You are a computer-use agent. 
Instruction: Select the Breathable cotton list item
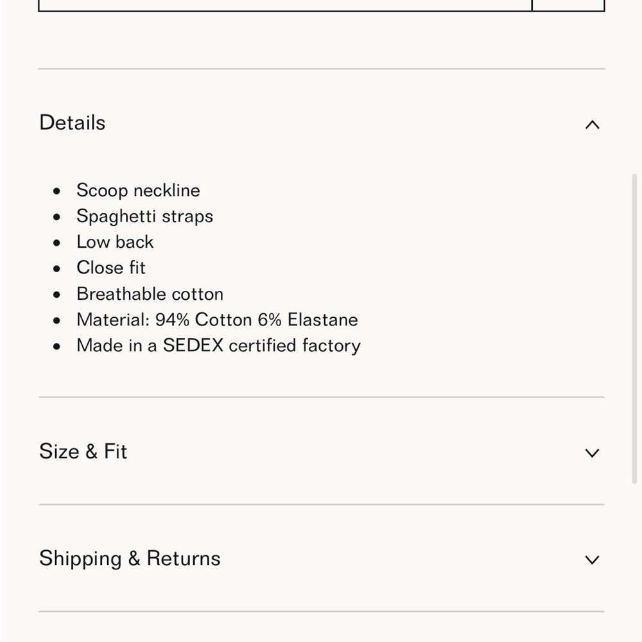coord(150,294)
